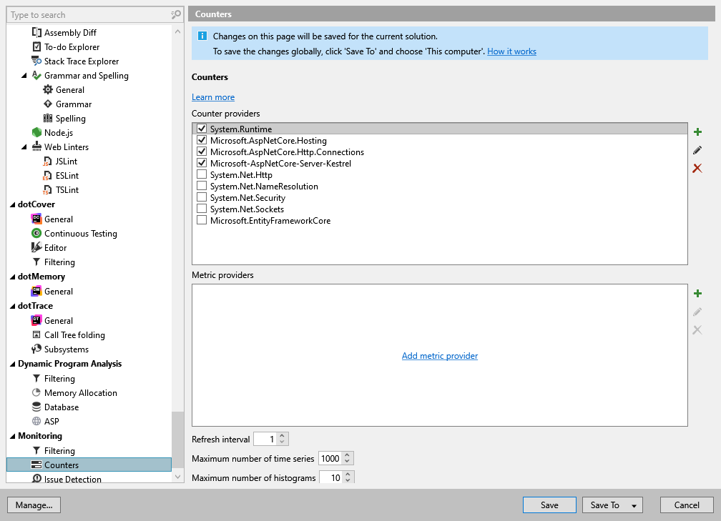Collapse the dotMemory section
Image resolution: width=721 pixels, height=521 pixels.
tap(11, 277)
